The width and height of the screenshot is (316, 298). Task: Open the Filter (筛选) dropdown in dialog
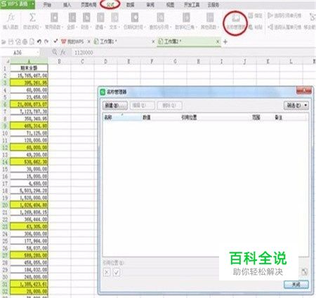point(296,105)
